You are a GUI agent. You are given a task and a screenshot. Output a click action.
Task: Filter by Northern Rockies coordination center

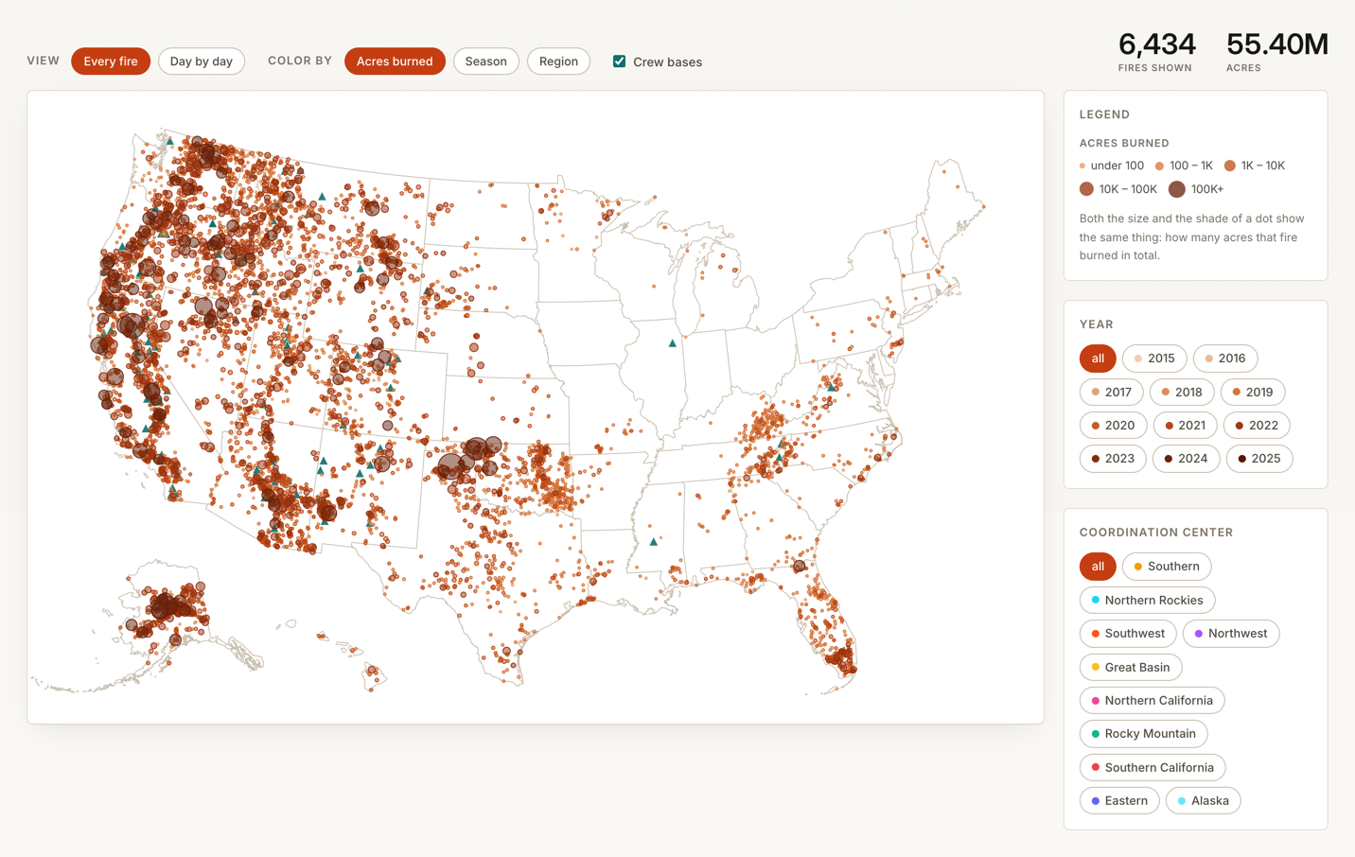click(1147, 601)
